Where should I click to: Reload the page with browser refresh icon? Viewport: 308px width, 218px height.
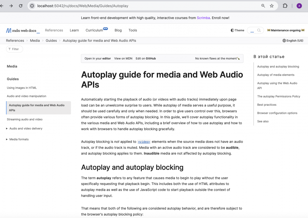pos(21,6)
